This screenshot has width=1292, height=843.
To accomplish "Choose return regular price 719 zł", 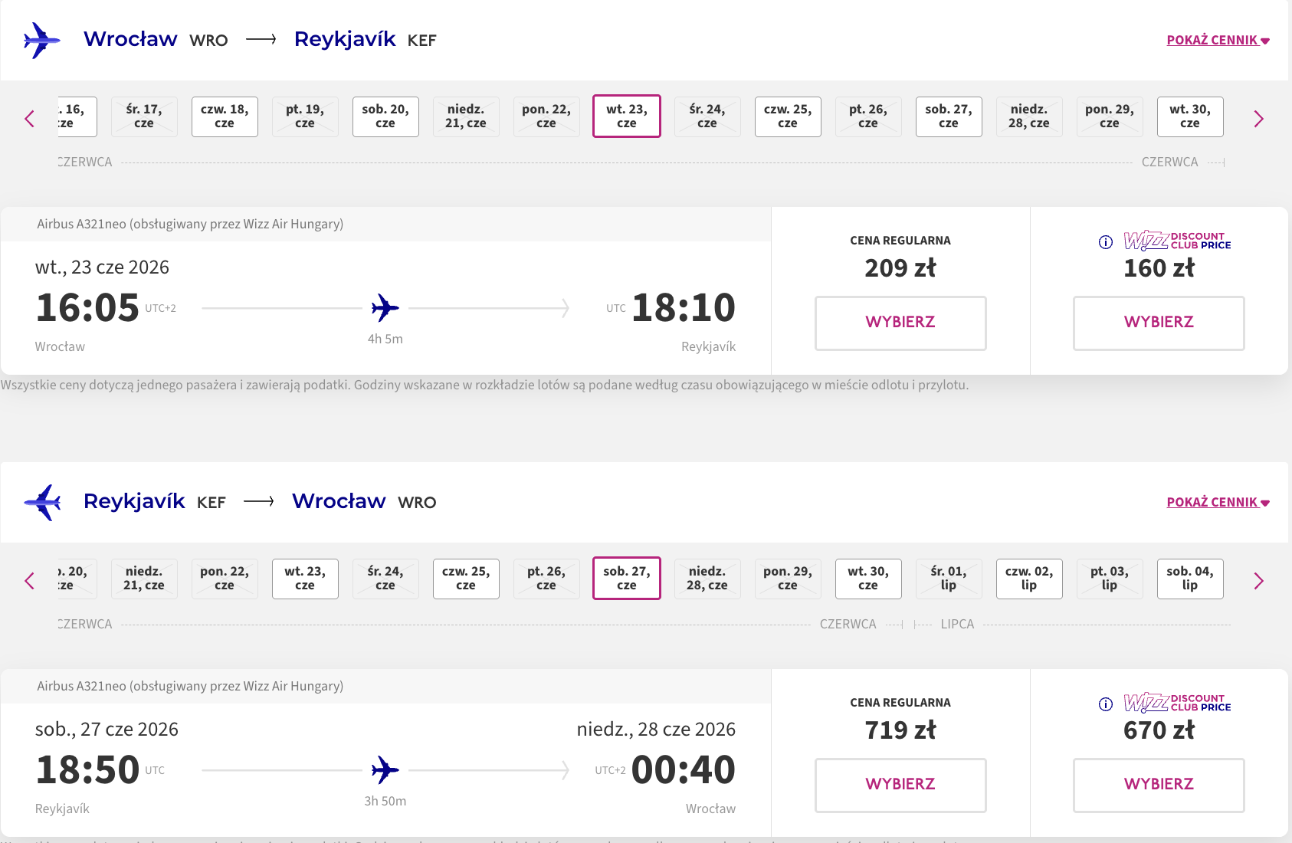I will tap(900, 786).
